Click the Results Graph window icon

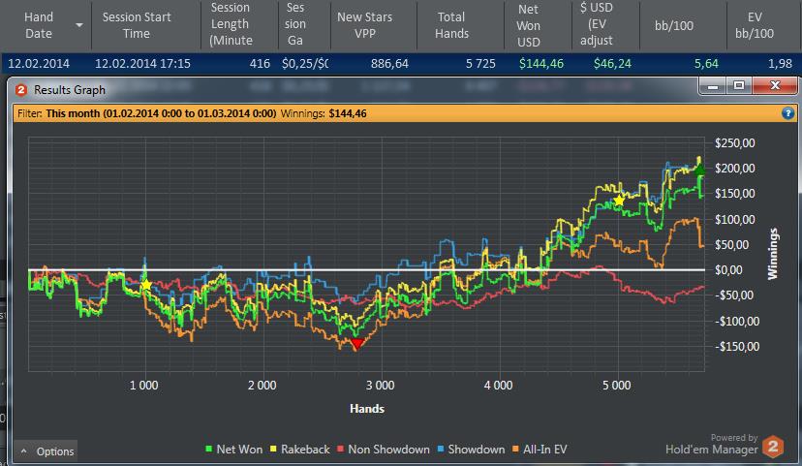[x=21, y=90]
